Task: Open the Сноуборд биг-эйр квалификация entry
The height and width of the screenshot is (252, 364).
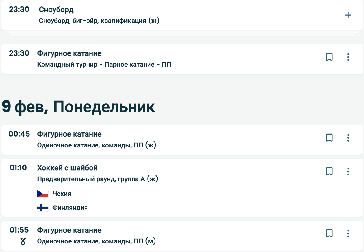Action: [99, 21]
